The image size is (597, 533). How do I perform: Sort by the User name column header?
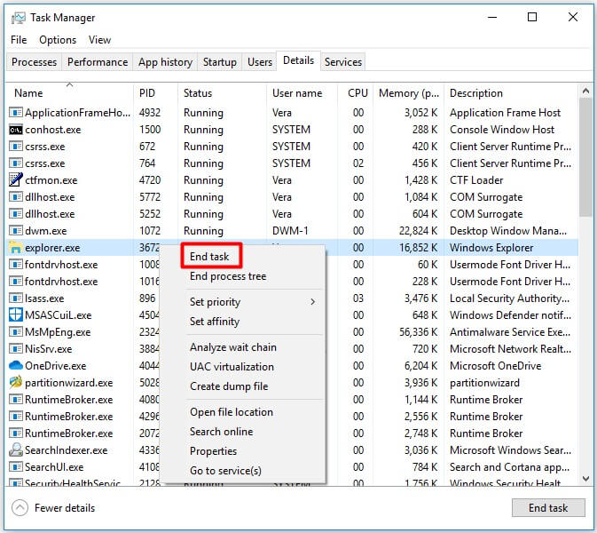pos(302,93)
